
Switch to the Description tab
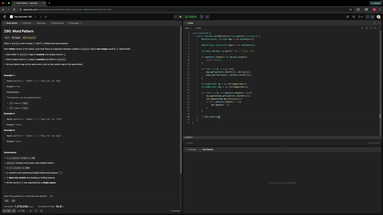point(10,23)
